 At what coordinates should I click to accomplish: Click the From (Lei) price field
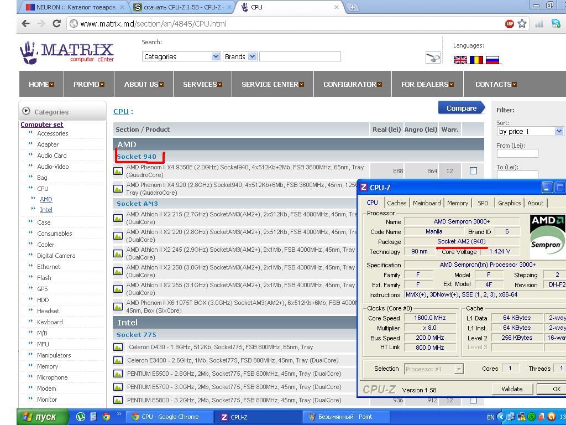pos(517,153)
